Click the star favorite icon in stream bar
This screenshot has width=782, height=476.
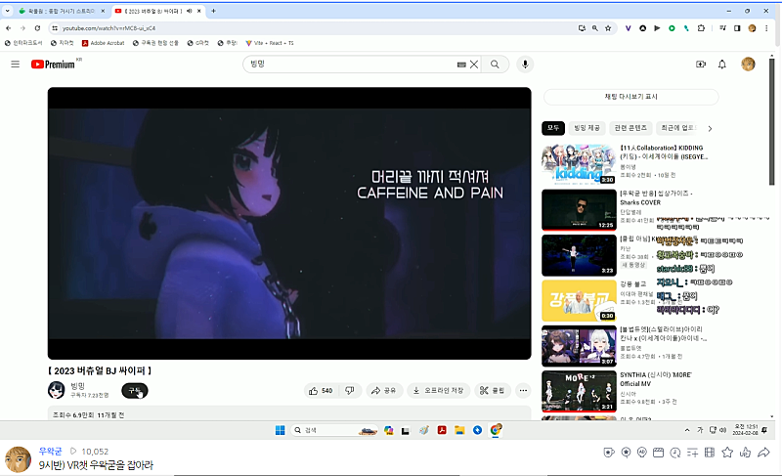[x=727, y=453]
